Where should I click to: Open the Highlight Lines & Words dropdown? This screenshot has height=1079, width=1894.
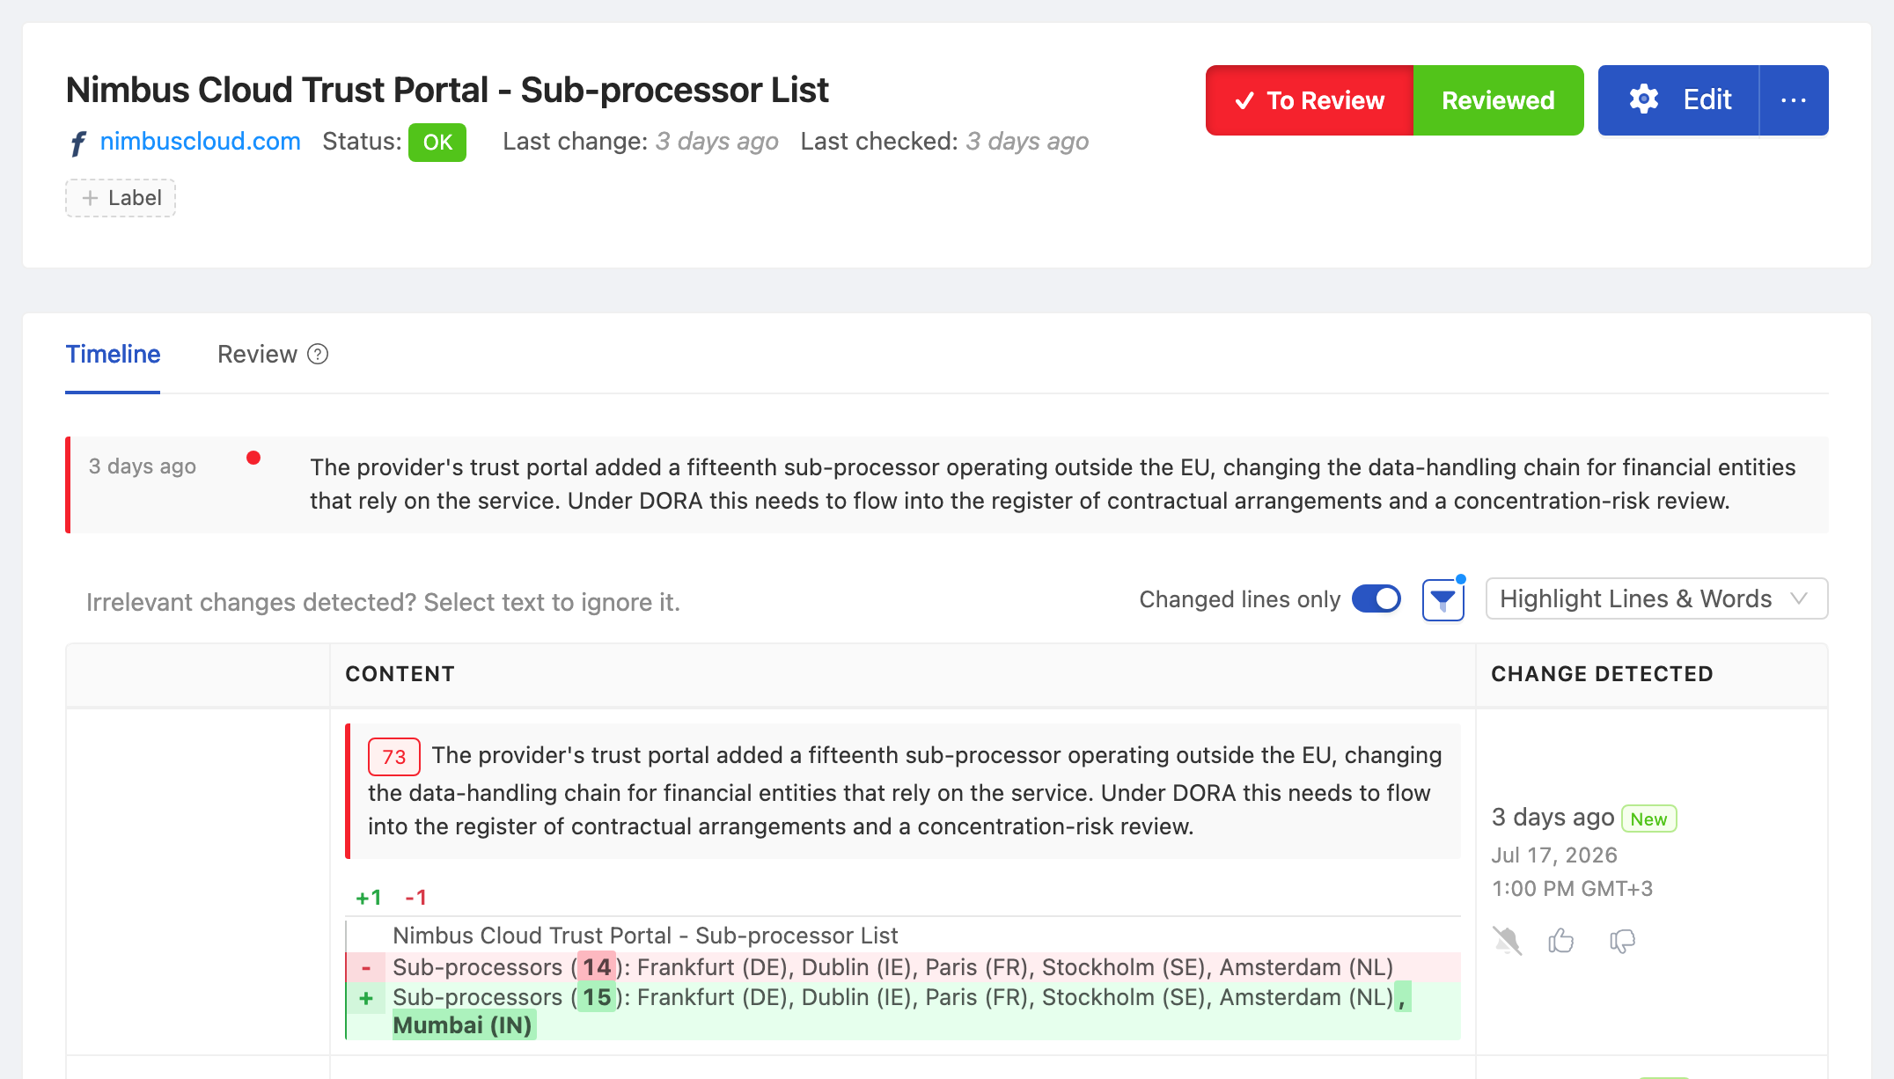[1656, 599]
